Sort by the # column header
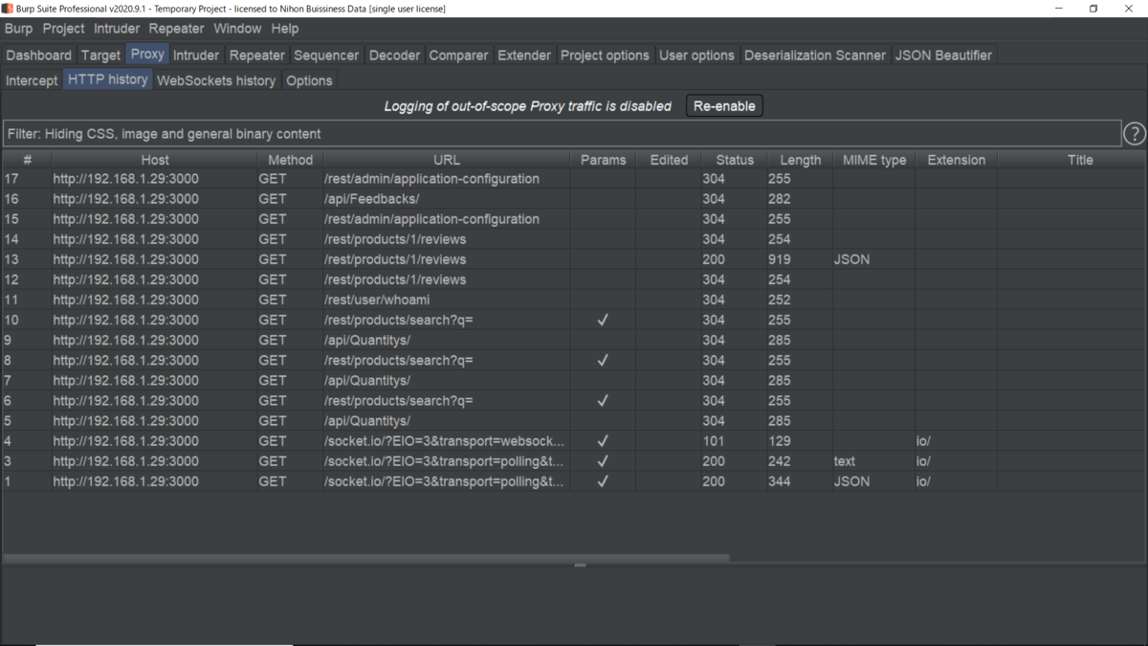Viewport: 1148px width, 646px height. pyautogui.click(x=27, y=160)
